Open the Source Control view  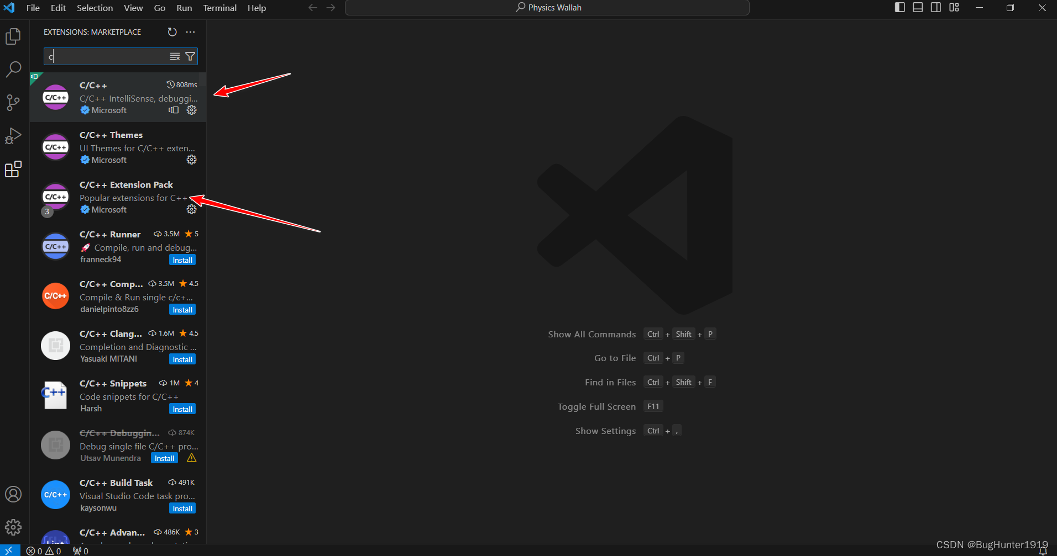13,103
